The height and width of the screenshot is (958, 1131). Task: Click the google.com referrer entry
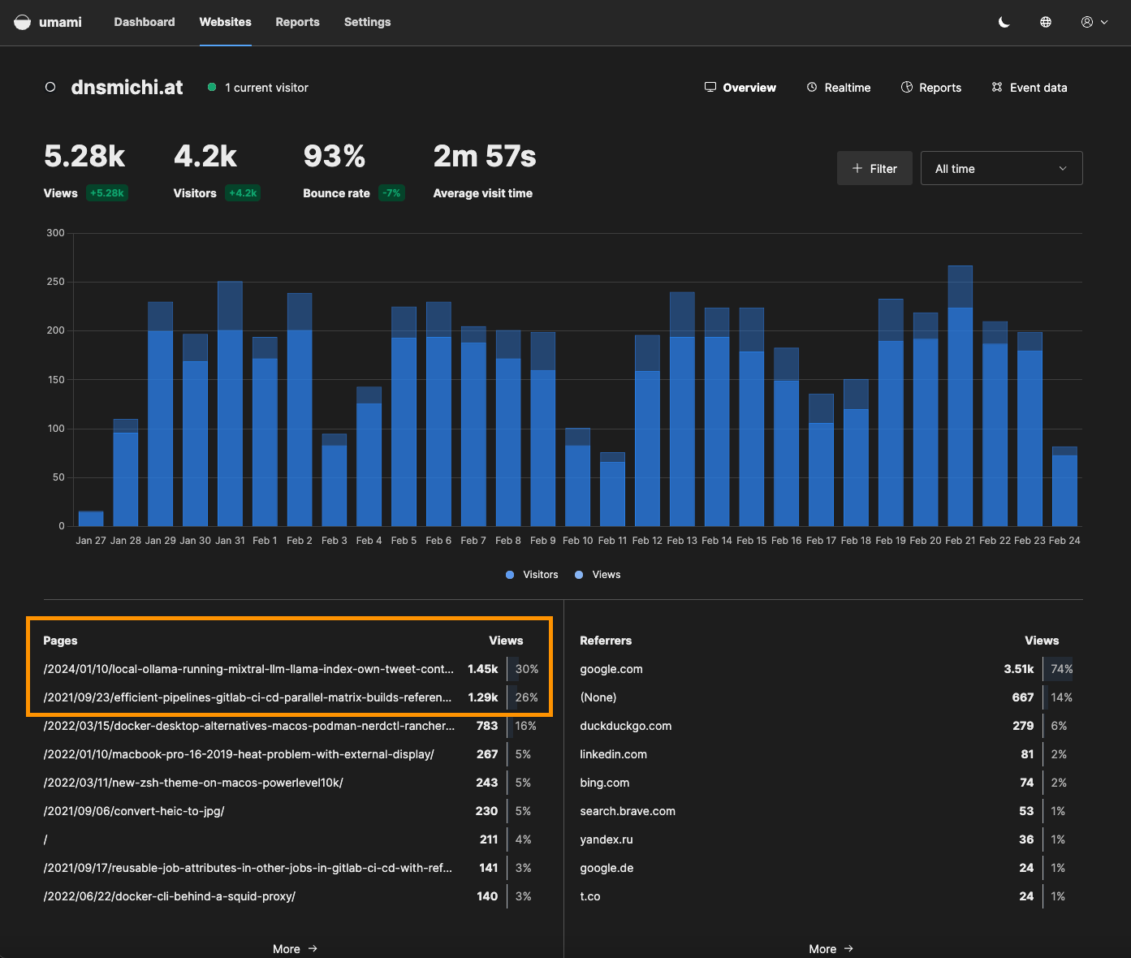tap(611, 669)
